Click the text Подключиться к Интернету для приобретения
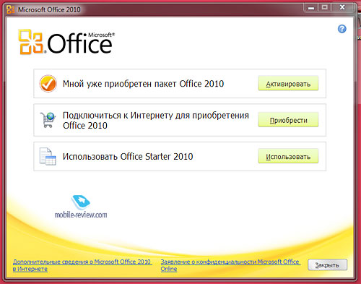361x284 pixels. tap(156, 116)
